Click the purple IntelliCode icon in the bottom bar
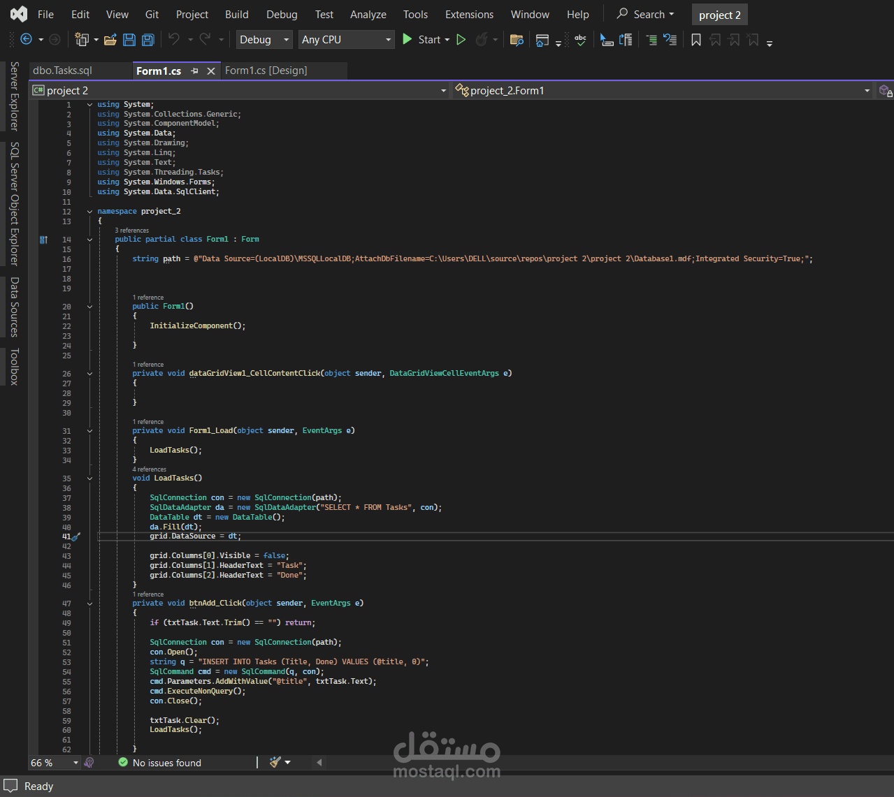Screen dimensions: 894x797 click(89, 762)
